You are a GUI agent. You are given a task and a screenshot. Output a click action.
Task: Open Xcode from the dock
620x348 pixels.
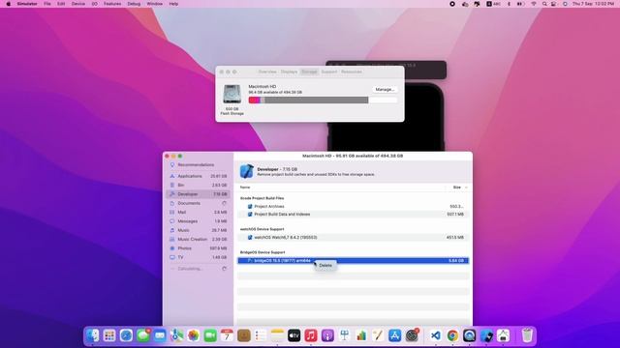click(x=486, y=335)
